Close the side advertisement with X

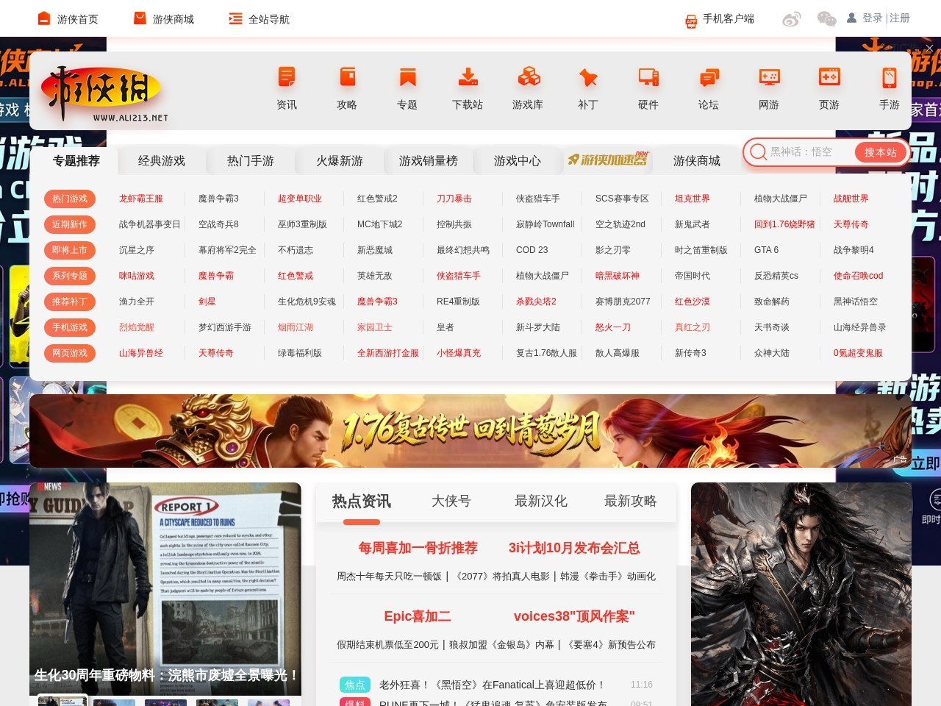(929, 48)
